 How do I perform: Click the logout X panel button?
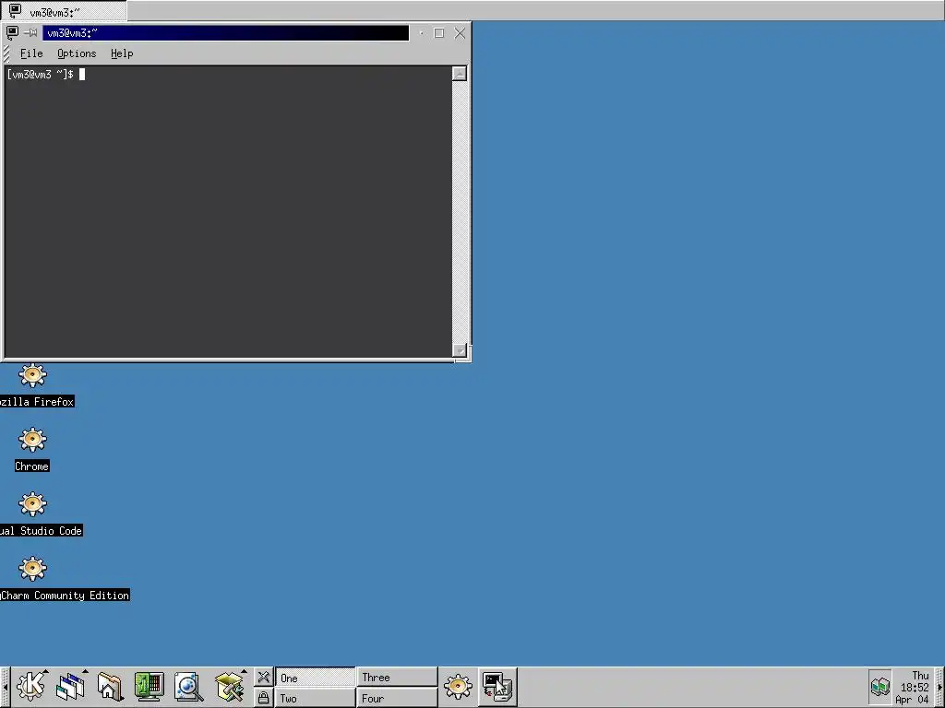[263, 678]
